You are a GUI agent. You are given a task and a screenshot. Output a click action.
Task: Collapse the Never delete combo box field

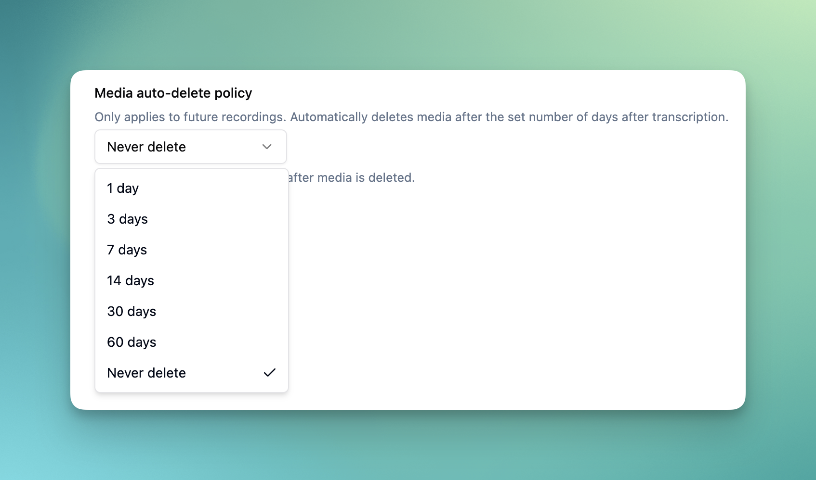pos(183,147)
